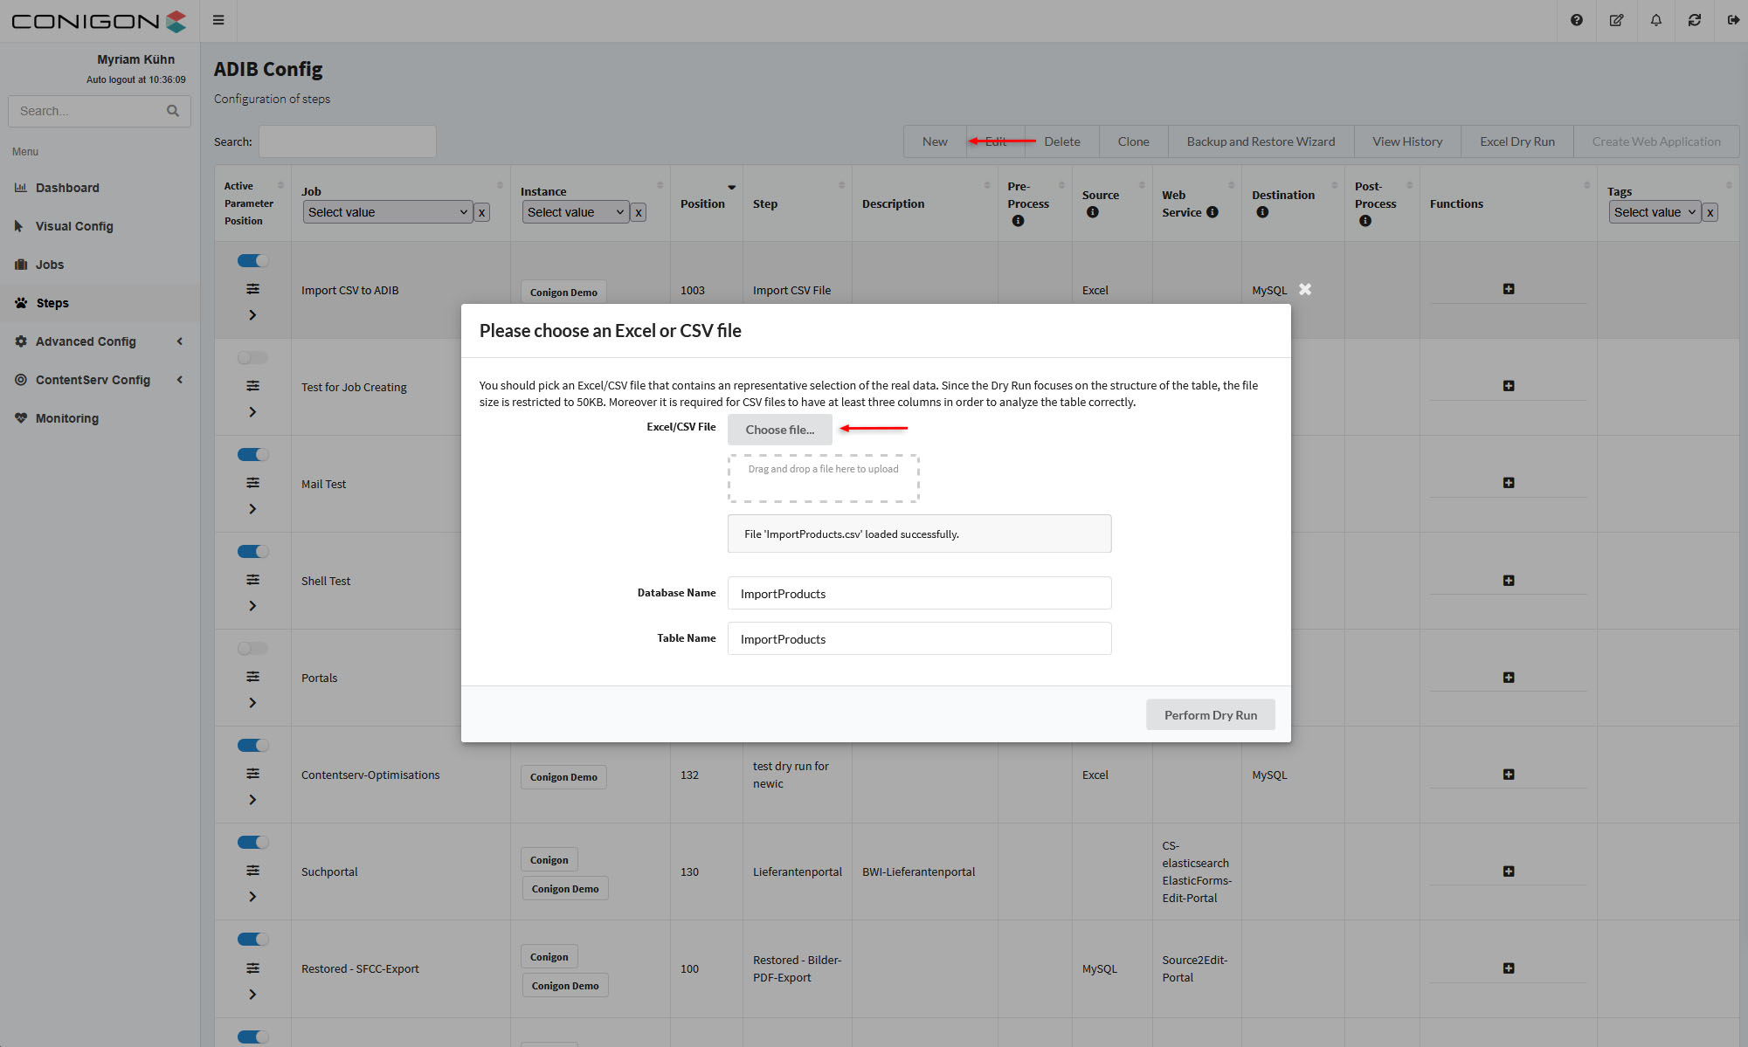
Task: Enable the Test for Job Creating toggle
Action: pos(252,357)
